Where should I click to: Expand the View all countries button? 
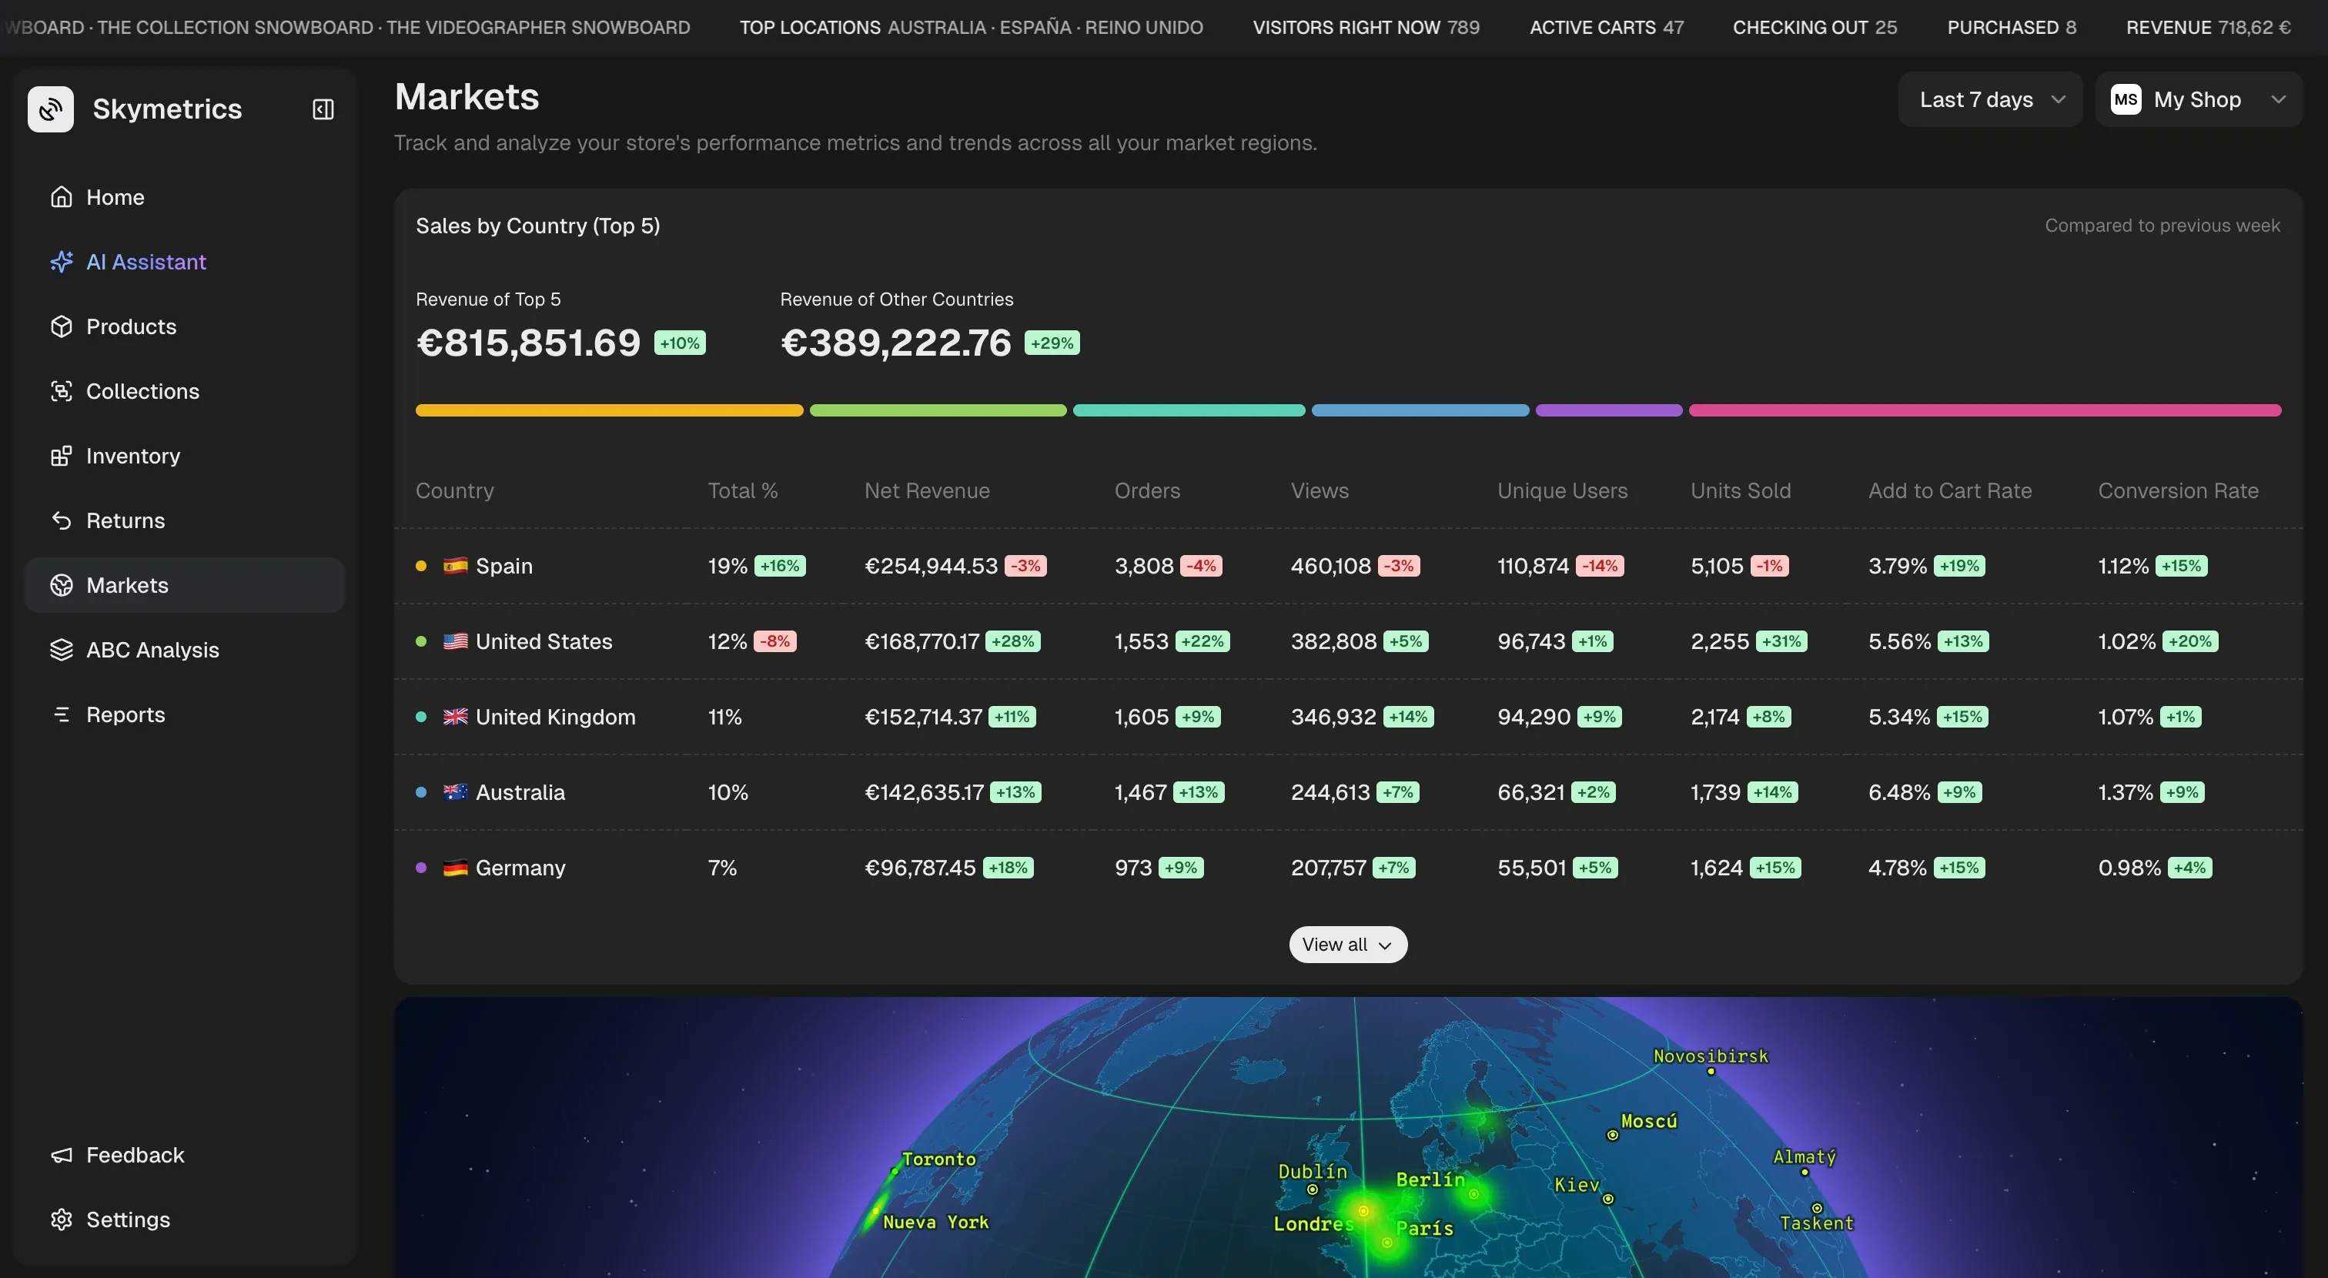pyautogui.click(x=1347, y=945)
